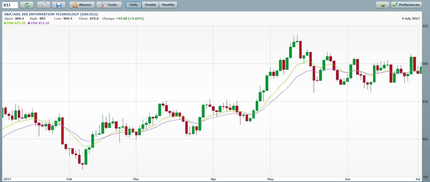Click the 880 price axis label
The height and width of the screenshot is (182, 430).
click(x=425, y=64)
